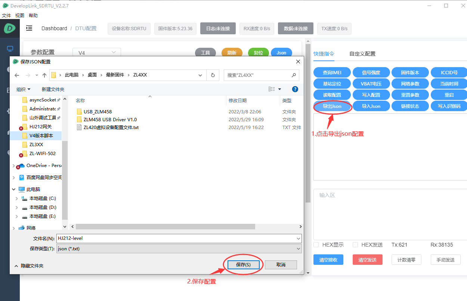
Task: Refresh the folder view in save dialog
Action: coord(213,75)
